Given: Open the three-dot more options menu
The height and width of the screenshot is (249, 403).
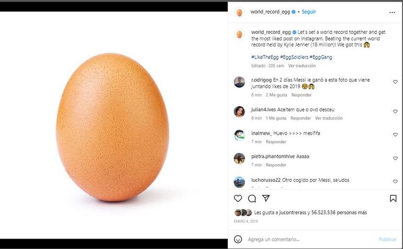Looking at the screenshot, I should click(392, 12).
